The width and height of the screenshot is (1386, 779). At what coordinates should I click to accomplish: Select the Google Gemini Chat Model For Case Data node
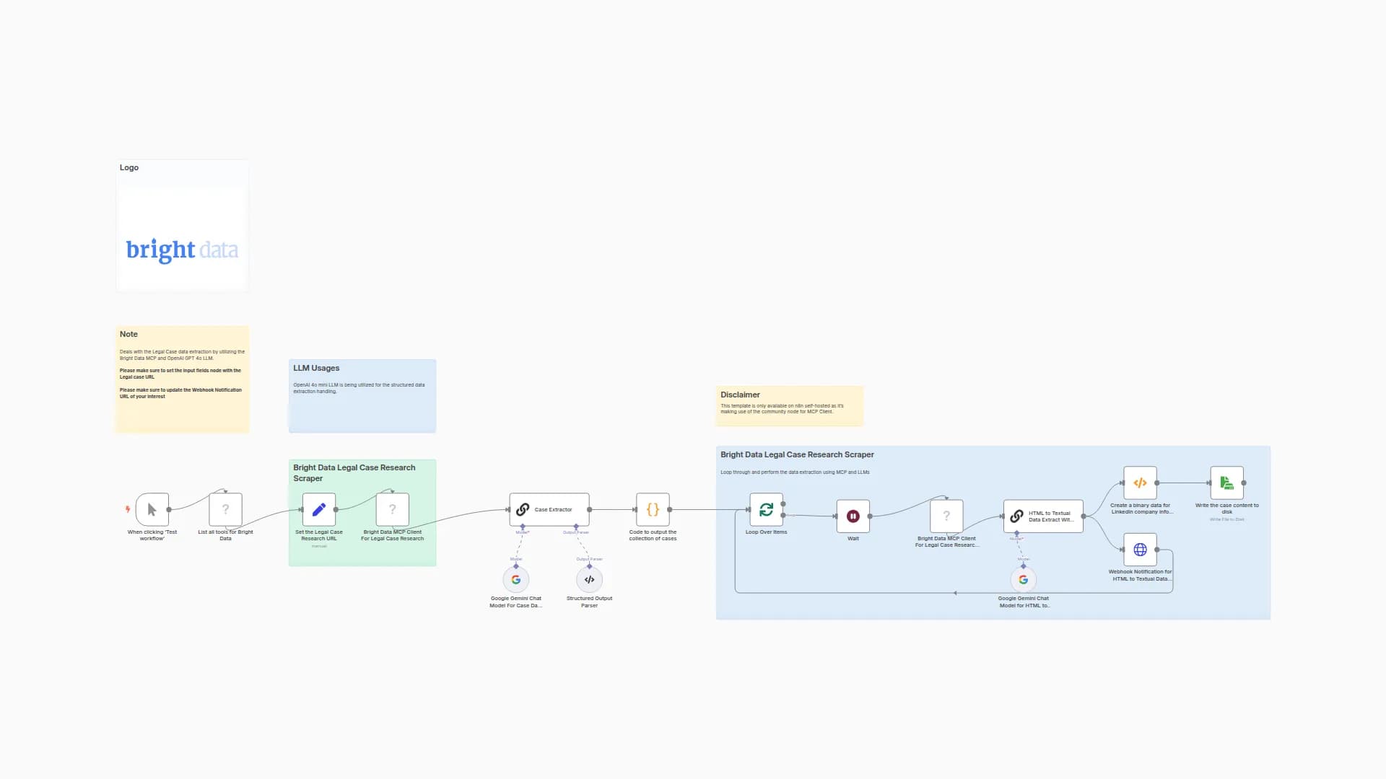pos(515,579)
